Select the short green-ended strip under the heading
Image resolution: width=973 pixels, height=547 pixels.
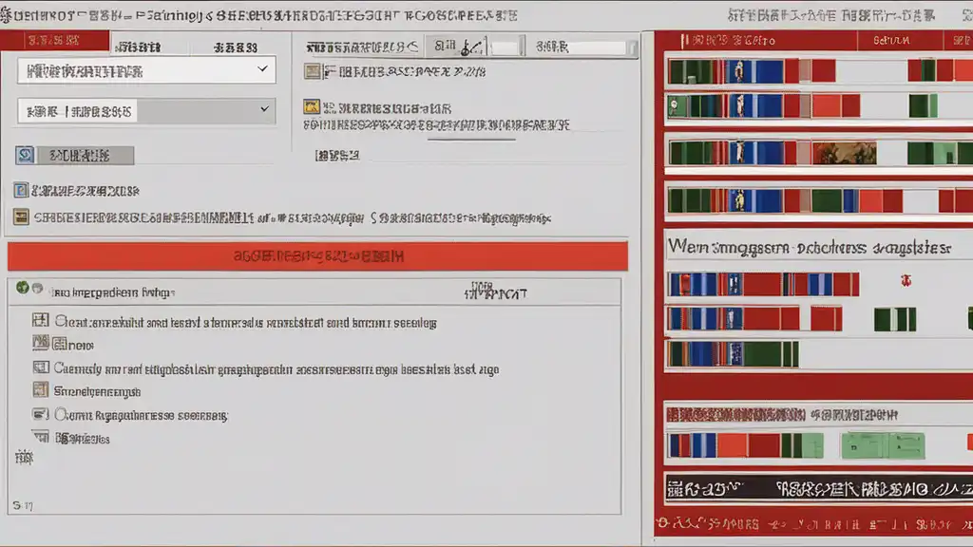pos(733,354)
